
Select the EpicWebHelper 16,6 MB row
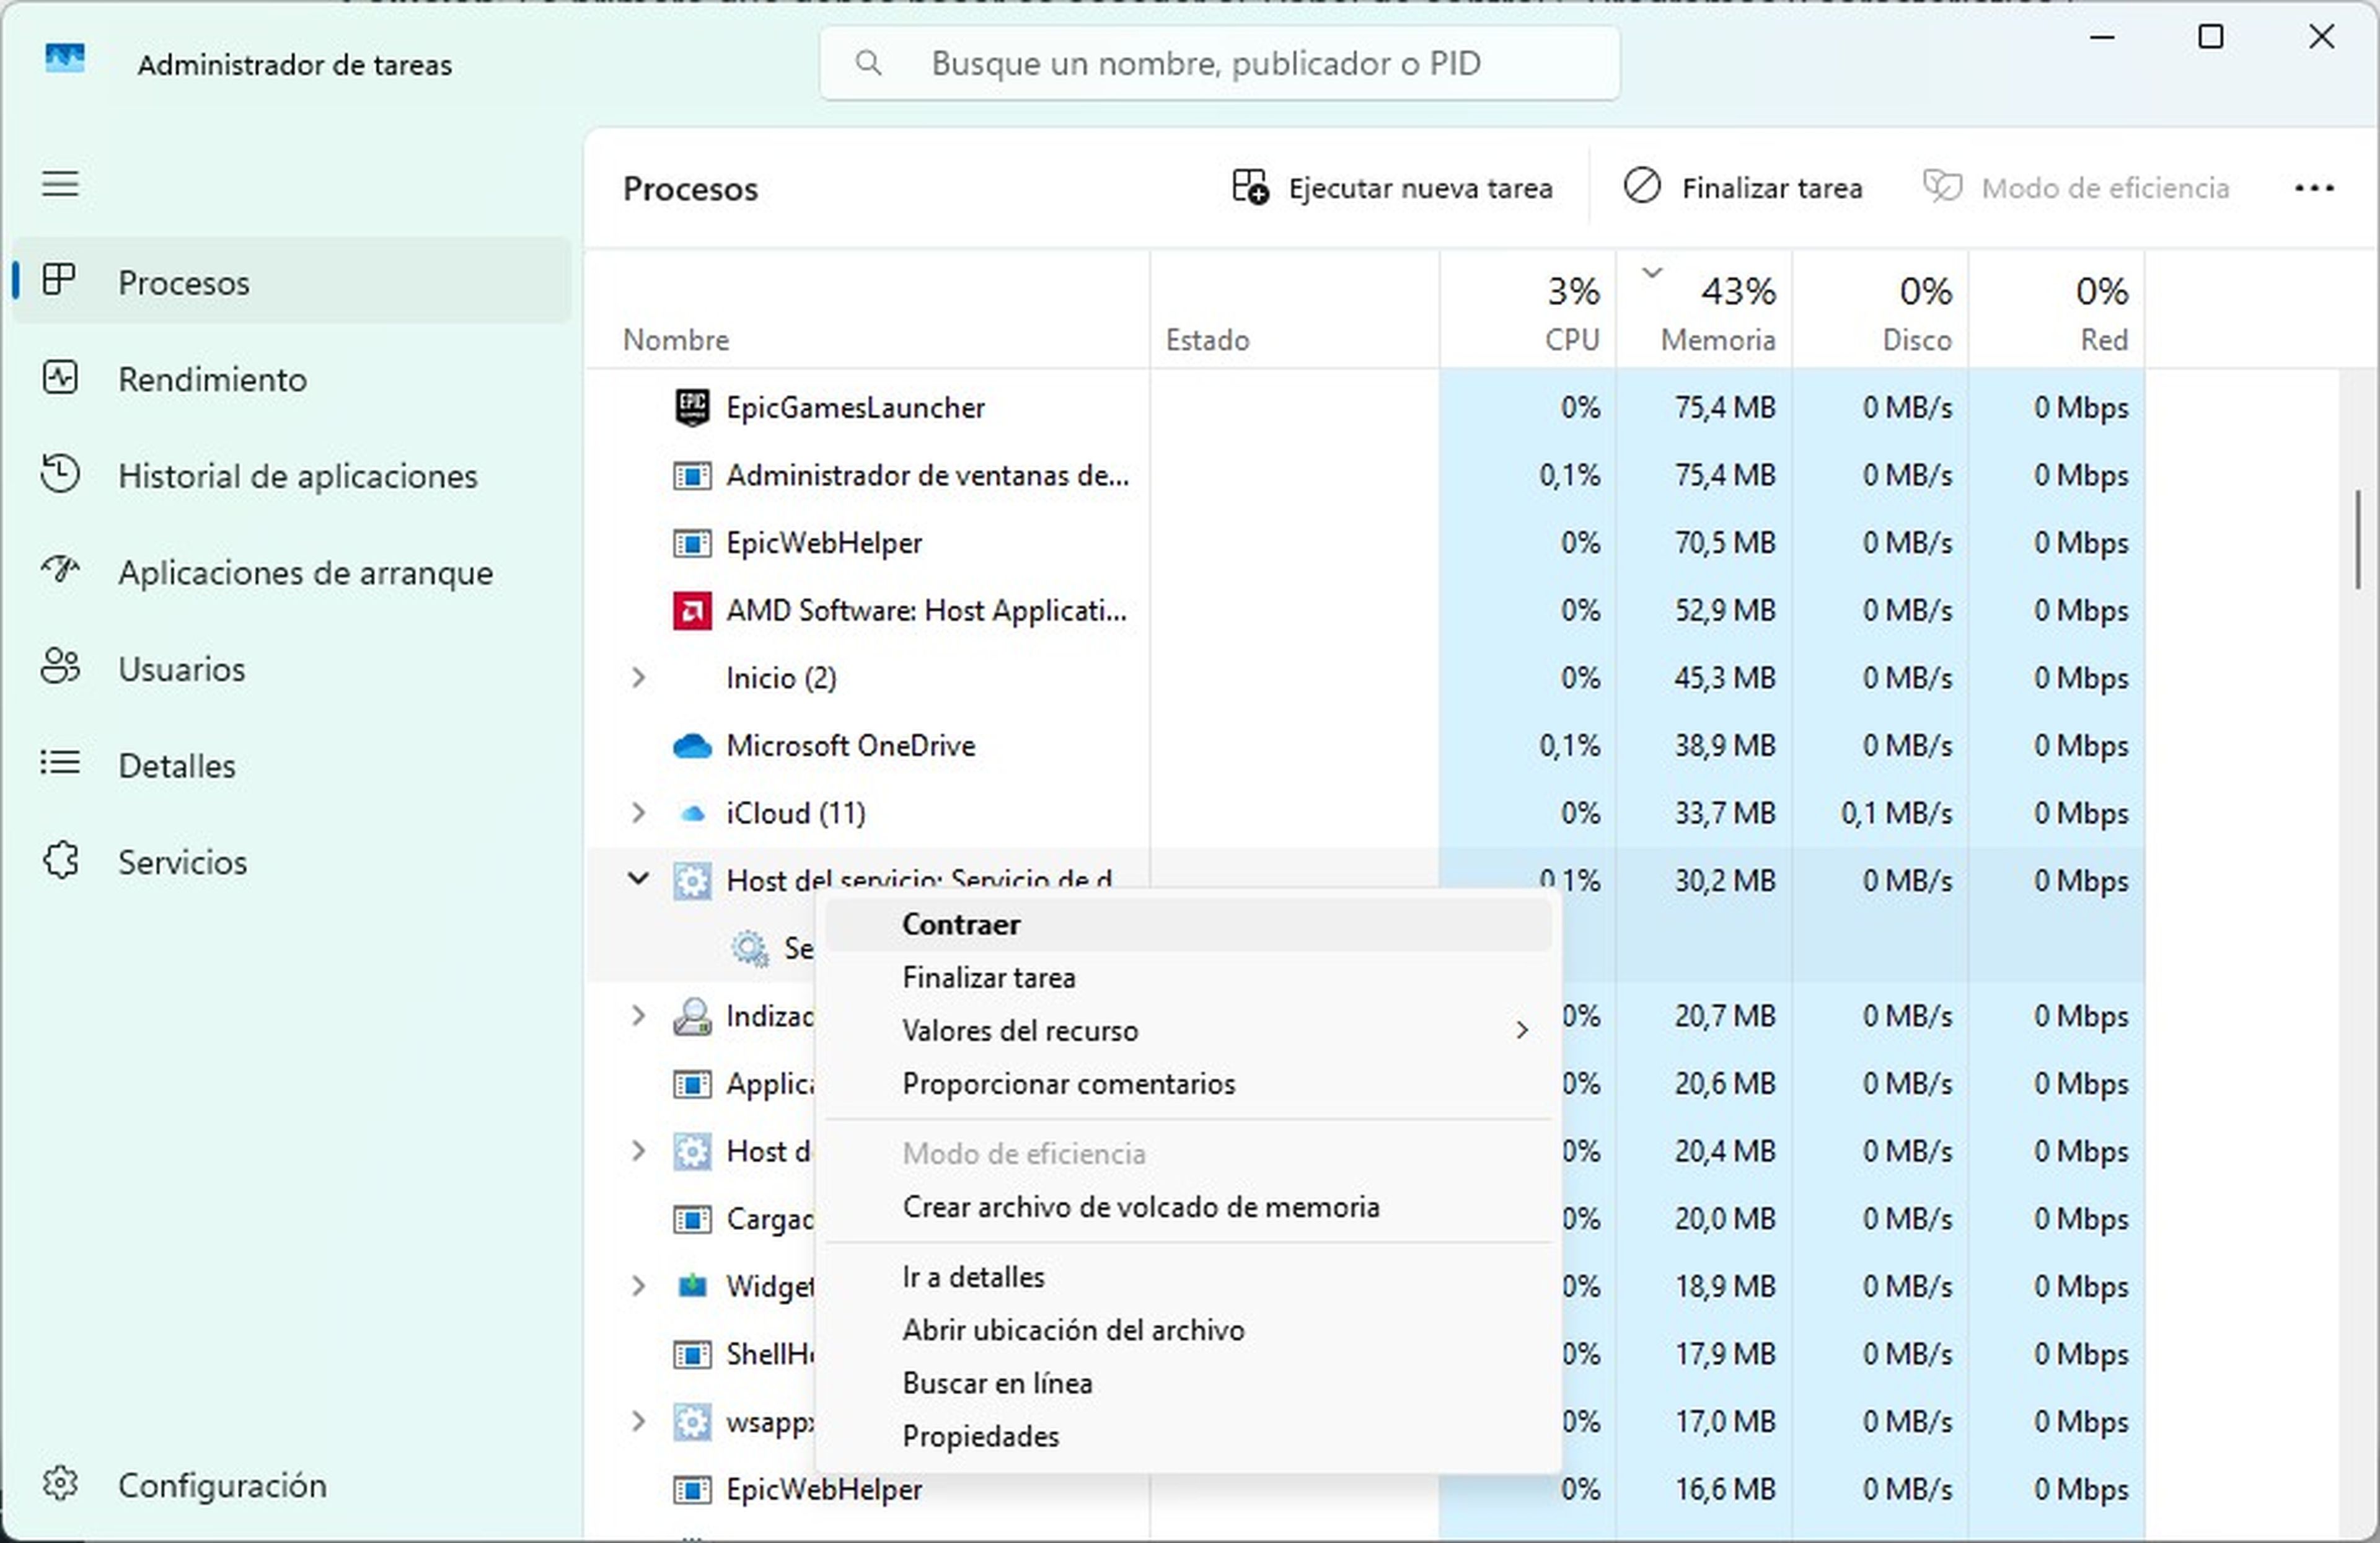[1365, 1489]
